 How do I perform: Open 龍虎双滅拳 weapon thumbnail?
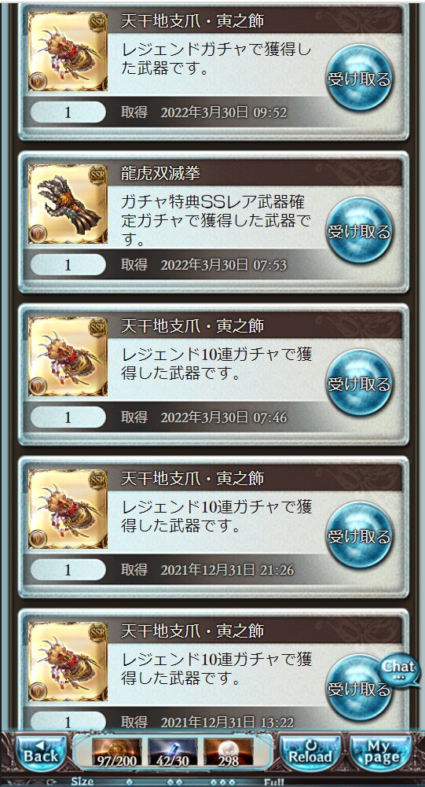pyautogui.click(x=68, y=204)
